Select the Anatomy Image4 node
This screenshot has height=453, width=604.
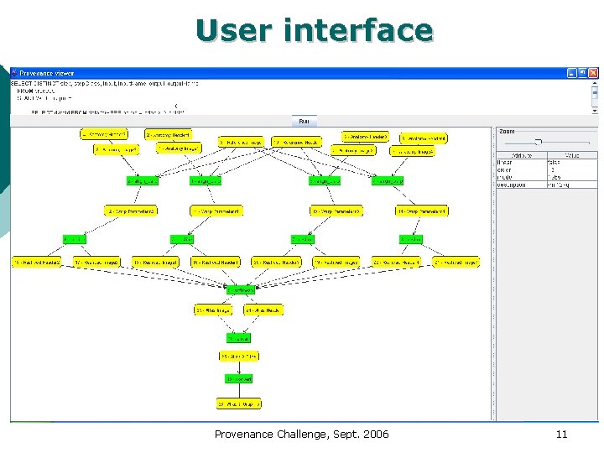(x=413, y=151)
